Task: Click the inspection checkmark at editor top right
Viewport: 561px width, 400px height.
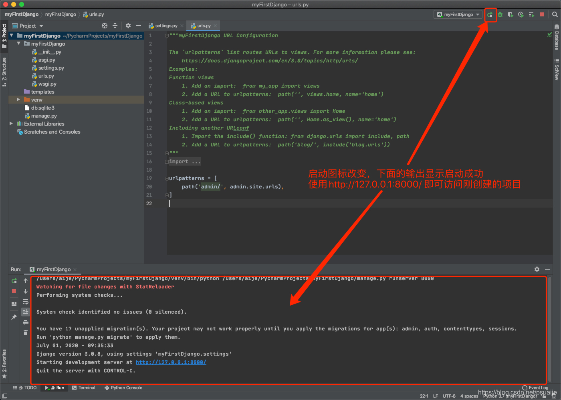Action: (x=550, y=35)
